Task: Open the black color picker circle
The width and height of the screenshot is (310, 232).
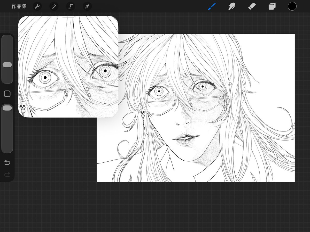Action: point(292,6)
